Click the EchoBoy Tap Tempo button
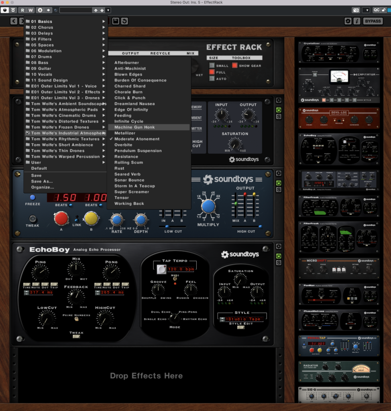 click(161, 269)
